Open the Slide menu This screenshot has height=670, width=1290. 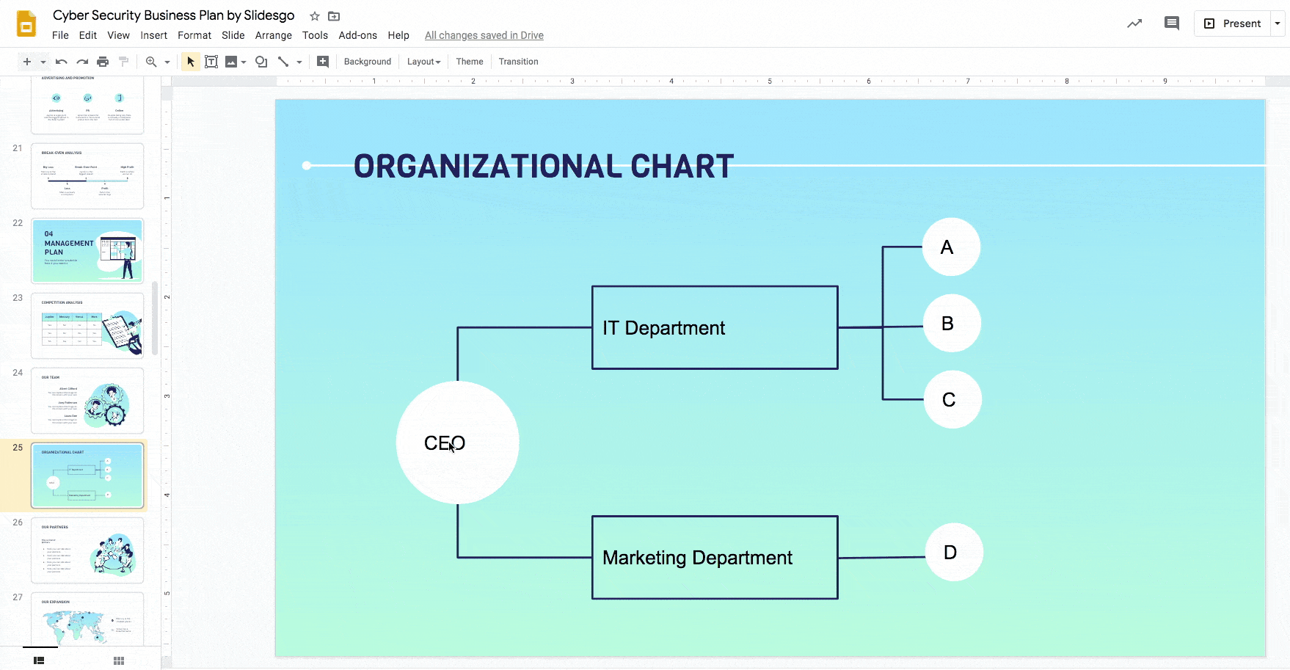pyautogui.click(x=233, y=35)
